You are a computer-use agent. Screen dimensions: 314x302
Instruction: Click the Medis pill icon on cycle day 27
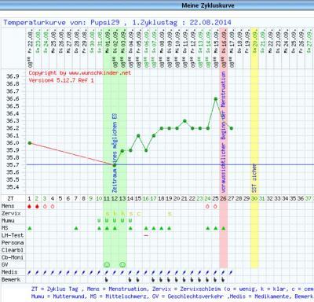click(231, 273)
